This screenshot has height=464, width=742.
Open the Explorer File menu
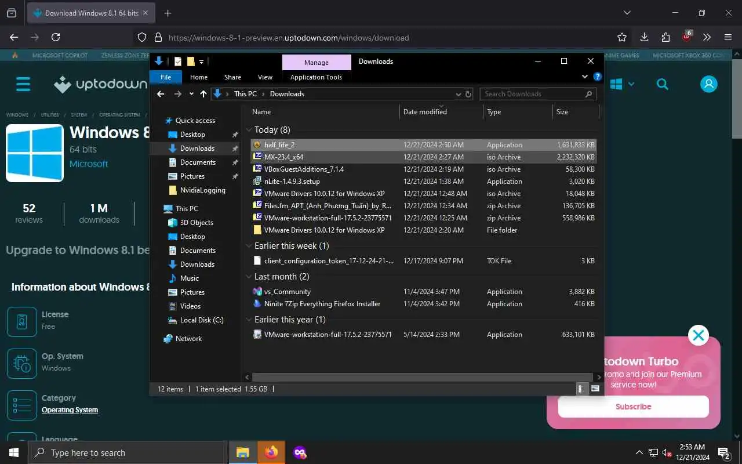(x=166, y=77)
